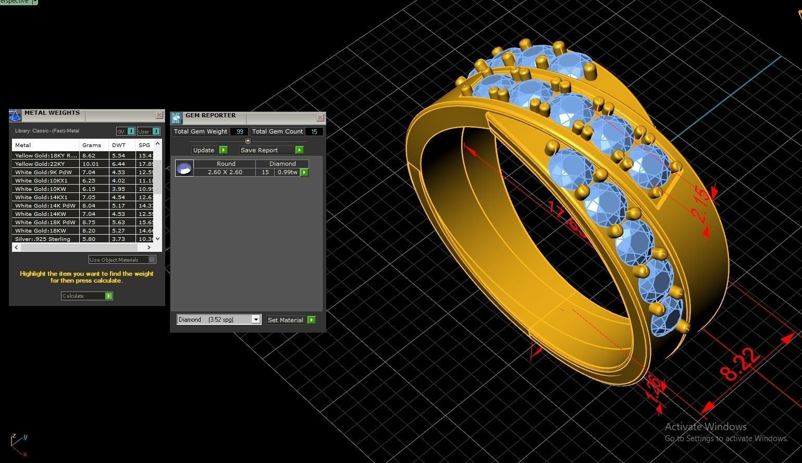Click the gem count cell showing 15
The height and width of the screenshot is (463, 802).
point(265,172)
